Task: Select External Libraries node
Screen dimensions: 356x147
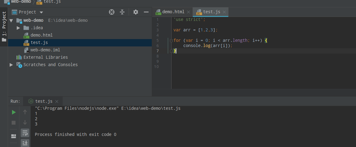Action: pos(45,57)
